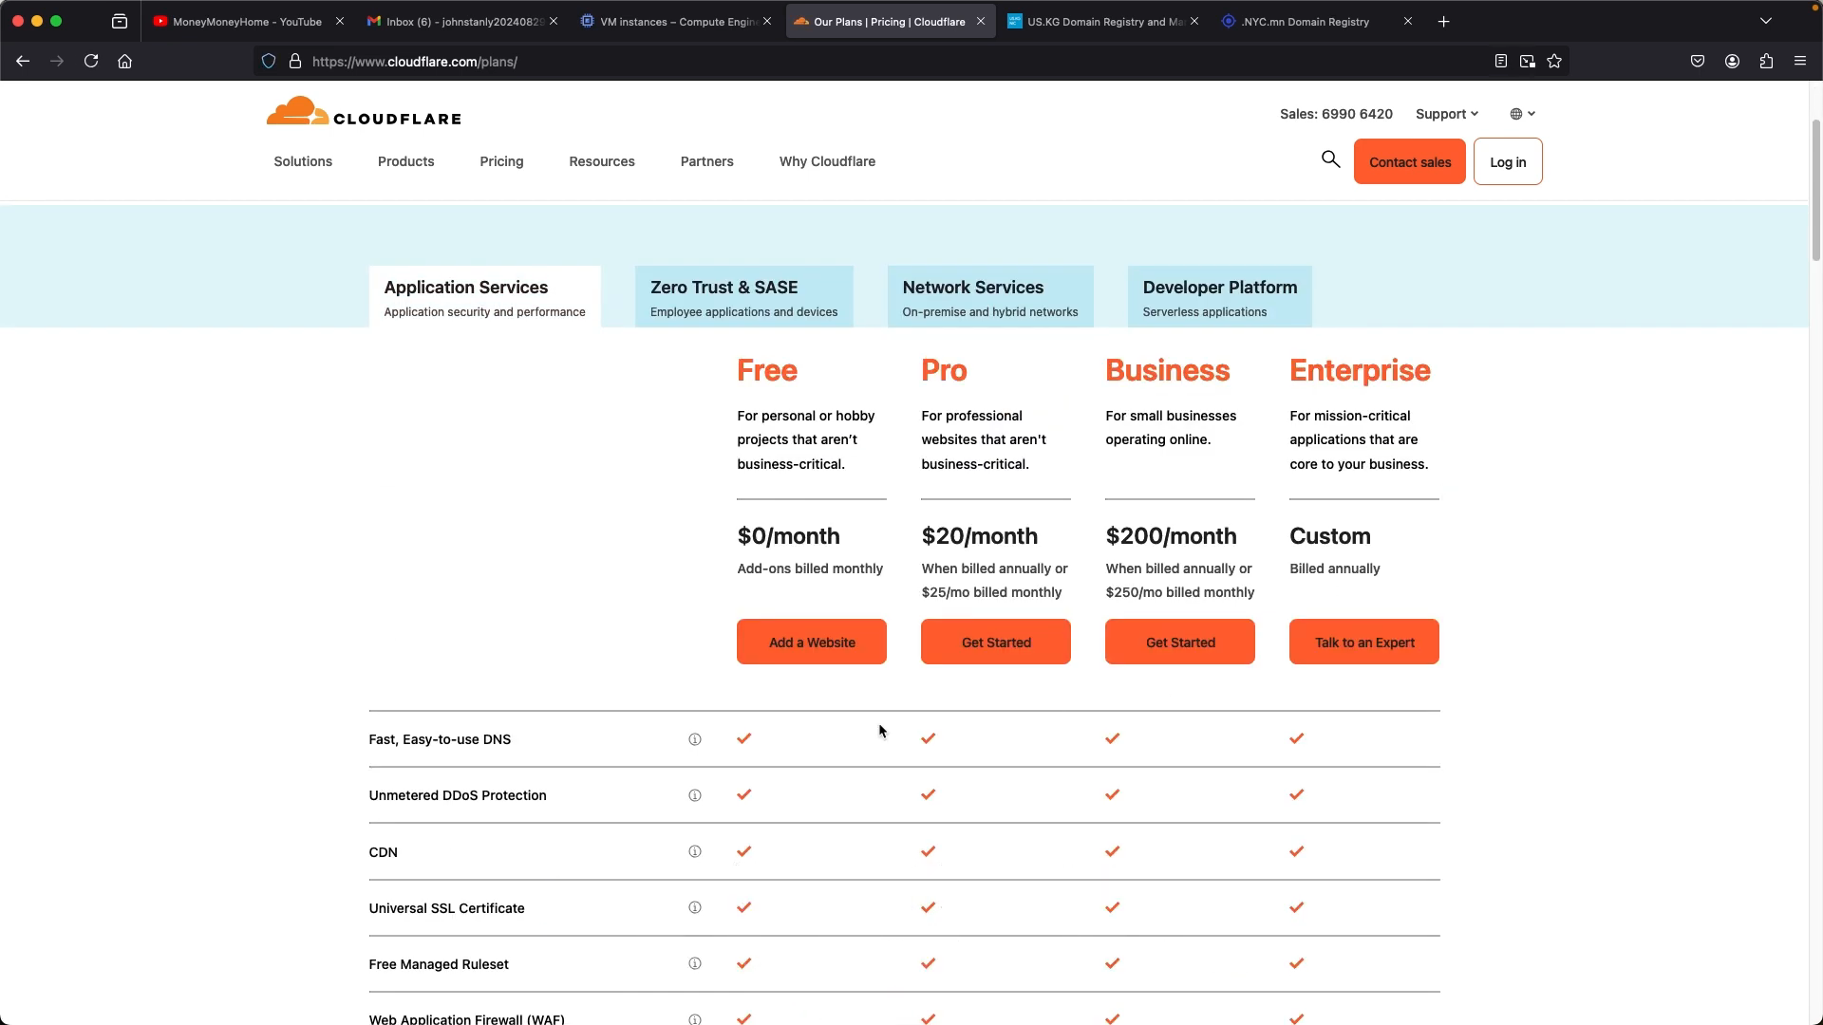Image resolution: width=1823 pixels, height=1025 pixels.
Task: Click the $20/month Pro price text
Action: [x=979, y=536]
